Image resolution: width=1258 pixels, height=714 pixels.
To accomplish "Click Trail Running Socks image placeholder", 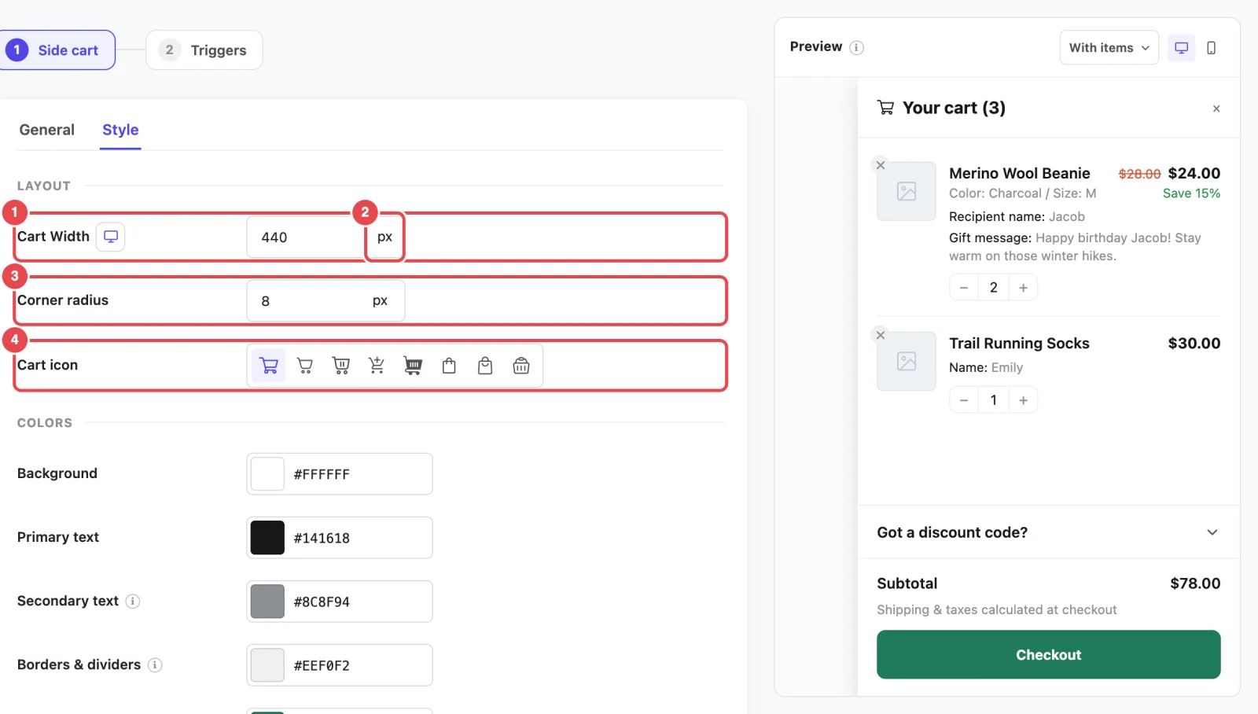I will coord(907,361).
